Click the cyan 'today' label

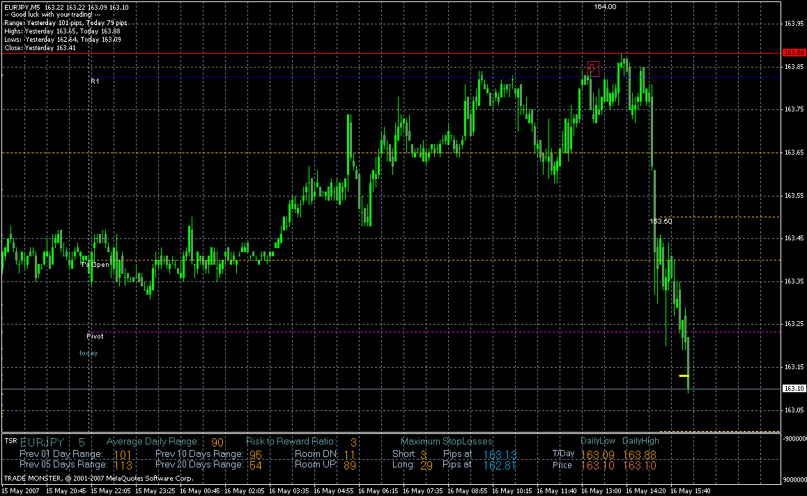click(x=89, y=353)
